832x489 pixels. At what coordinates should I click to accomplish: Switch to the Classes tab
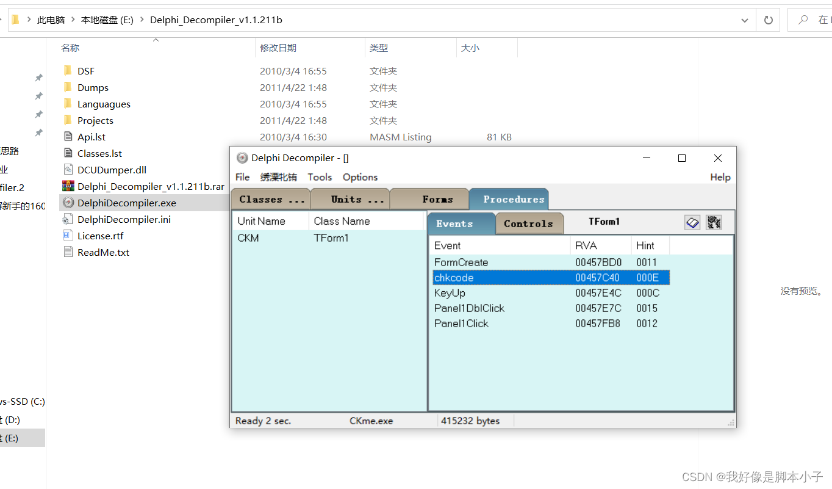(271, 199)
